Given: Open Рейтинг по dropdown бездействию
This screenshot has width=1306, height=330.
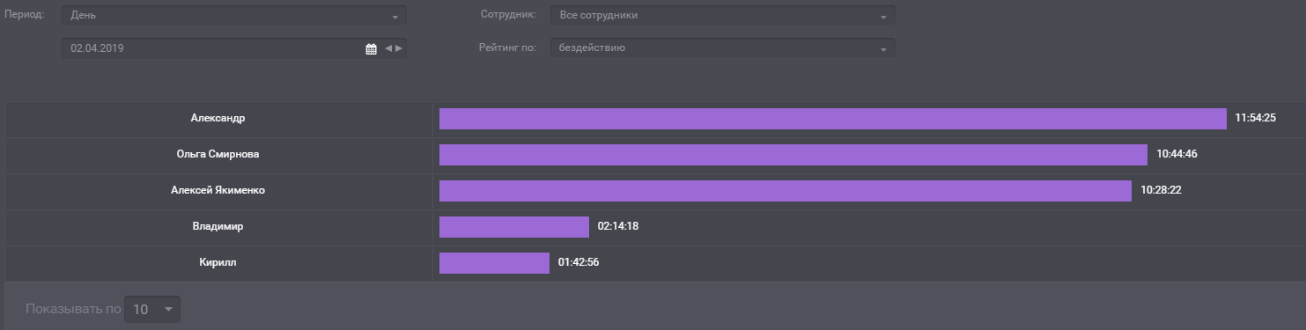Looking at the screenshot, I should click(723, 48).
